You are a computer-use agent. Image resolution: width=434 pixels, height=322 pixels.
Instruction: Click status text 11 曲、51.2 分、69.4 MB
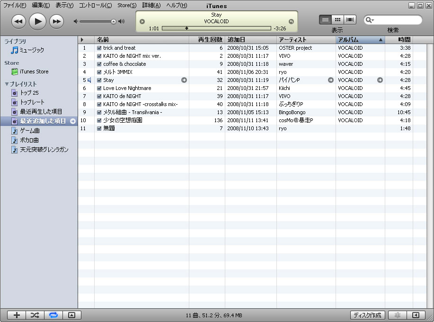point(214,315)
